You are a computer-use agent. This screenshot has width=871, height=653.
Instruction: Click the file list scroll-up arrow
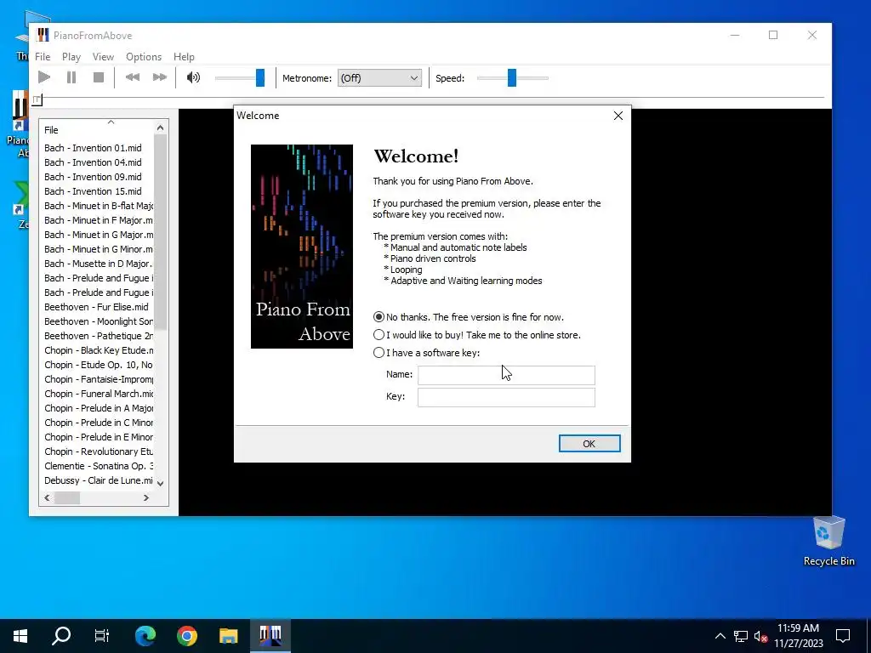(x=161, y=128)
